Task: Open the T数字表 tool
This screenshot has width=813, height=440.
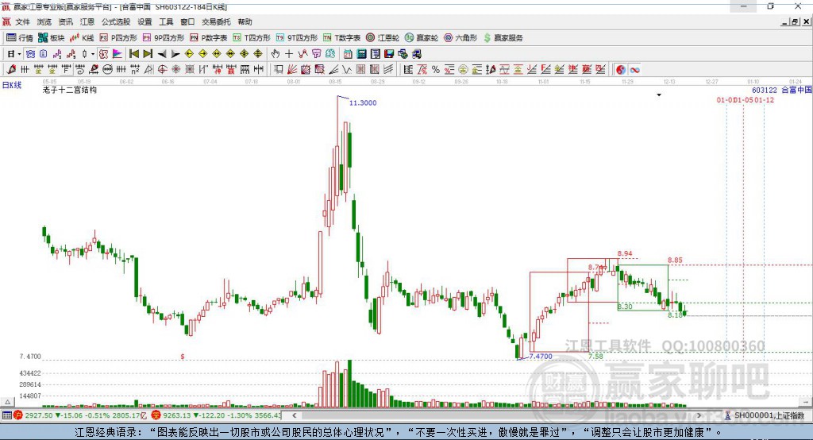Action: (x=341, y=38)
